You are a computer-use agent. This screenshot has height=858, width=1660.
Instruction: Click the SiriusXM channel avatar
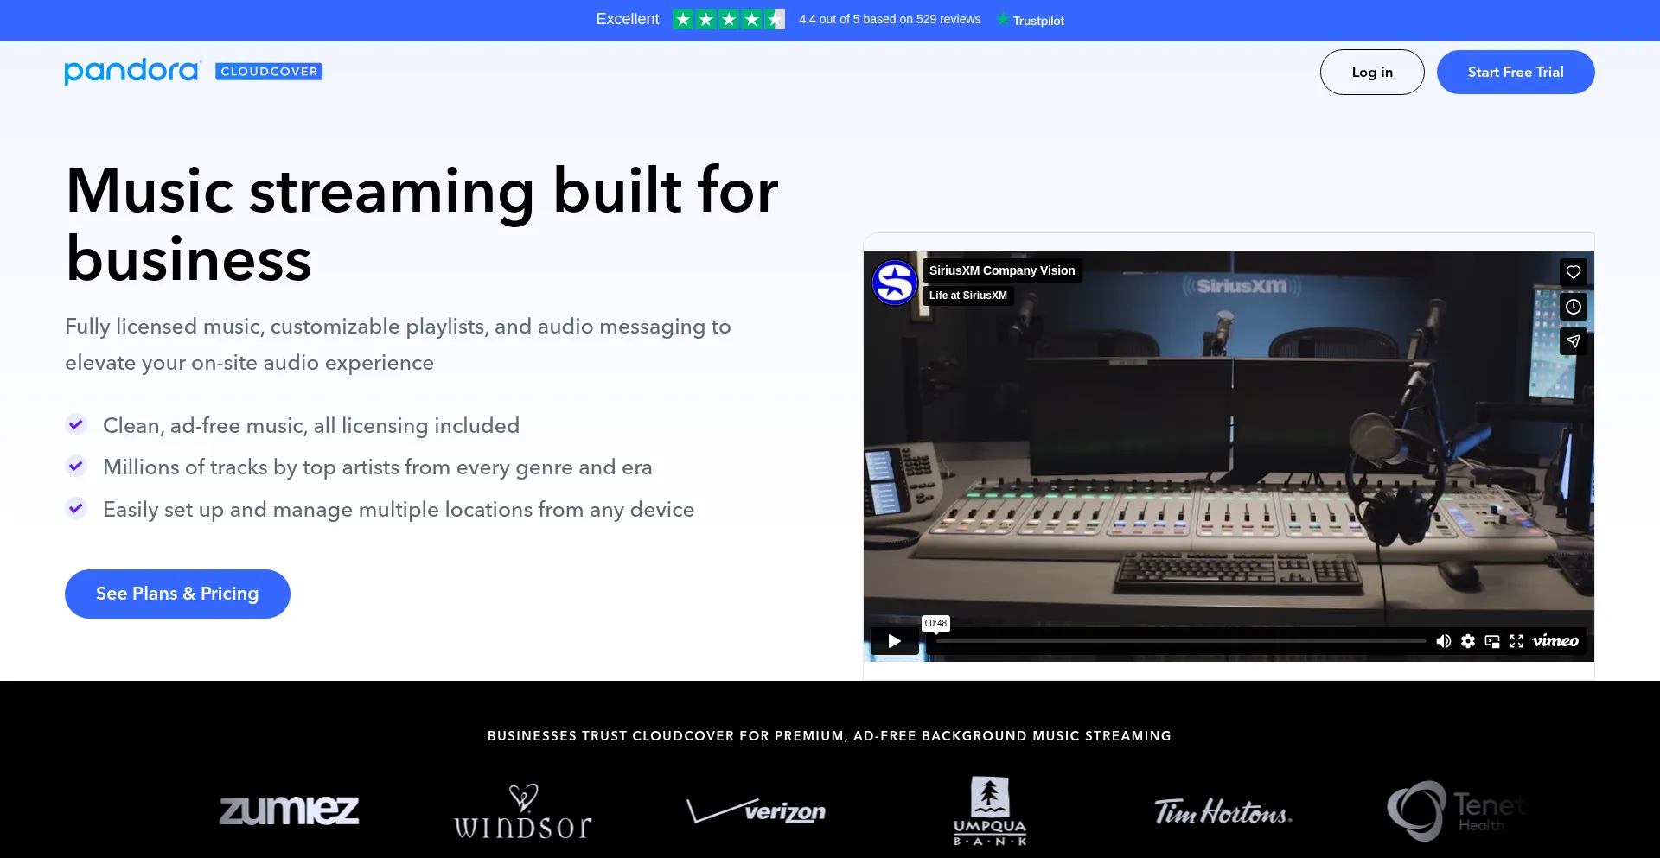[x=894, y=283]
